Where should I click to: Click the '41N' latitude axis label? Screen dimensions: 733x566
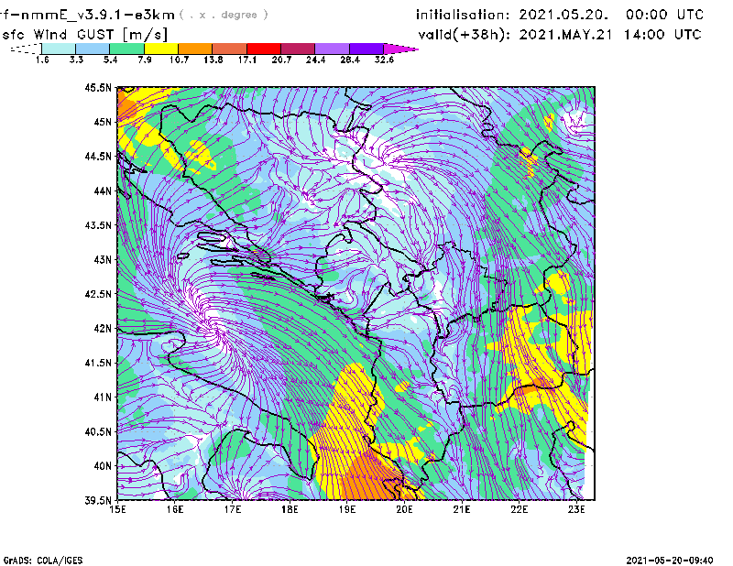103,397
